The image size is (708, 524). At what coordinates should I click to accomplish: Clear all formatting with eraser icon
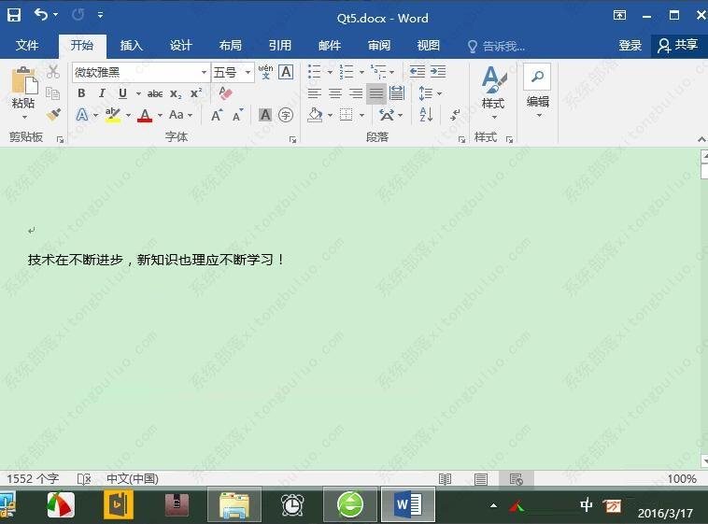click(x=225, y=93)
